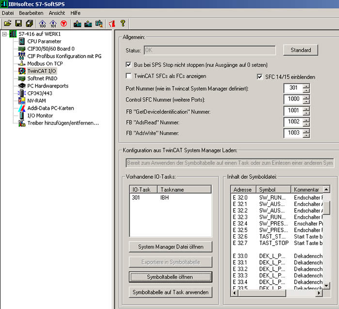Select PC Hardwareports in the tree
The image size is (339, 309).
click(48, 86)
